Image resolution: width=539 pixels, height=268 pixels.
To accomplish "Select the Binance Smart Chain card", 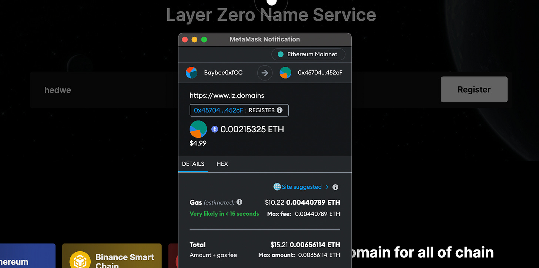I will click(x=112, y=256).
